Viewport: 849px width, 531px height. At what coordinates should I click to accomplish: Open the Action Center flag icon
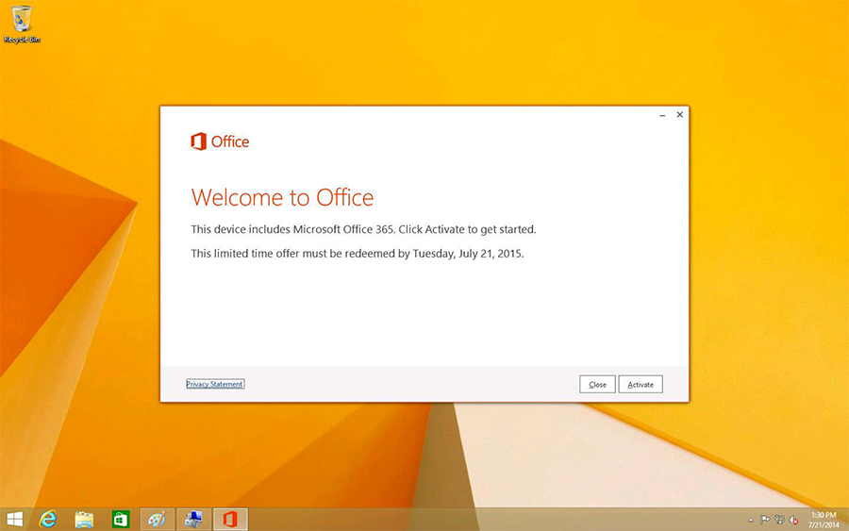point(764,521)
